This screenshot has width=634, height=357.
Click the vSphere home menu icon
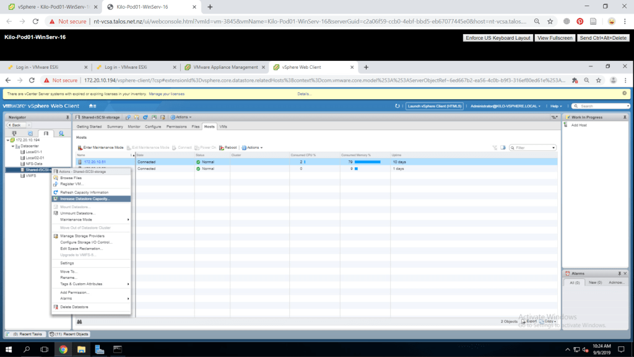pyautogui.click(x=92, y=106)
